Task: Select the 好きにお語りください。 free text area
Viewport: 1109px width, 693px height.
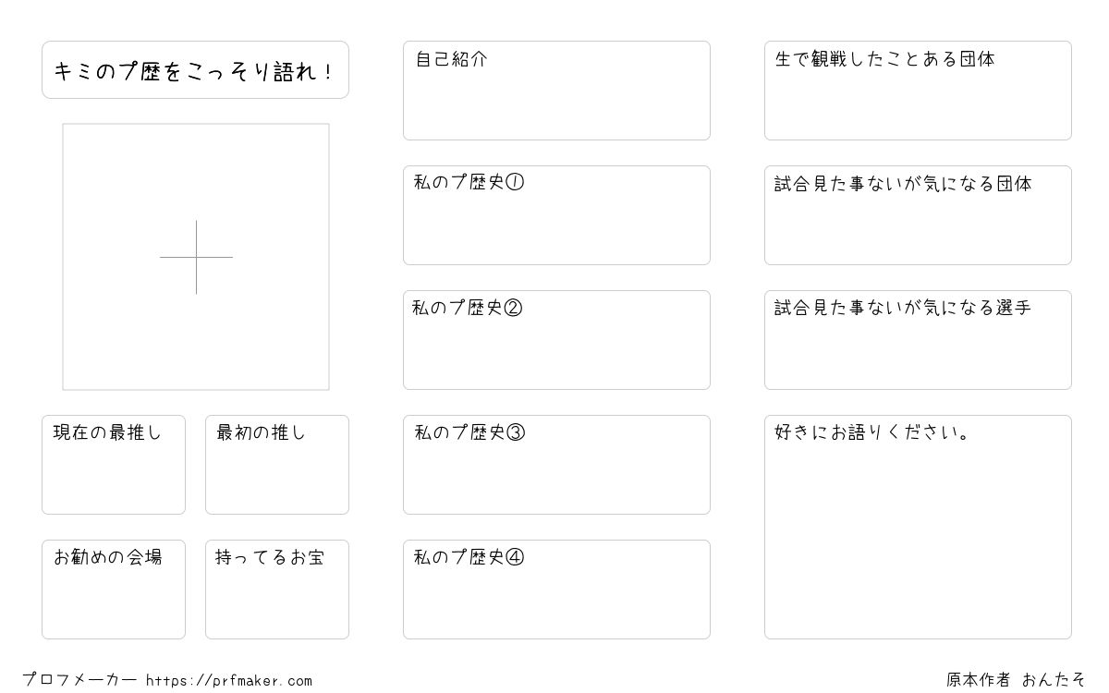Action: pos(918,527)
